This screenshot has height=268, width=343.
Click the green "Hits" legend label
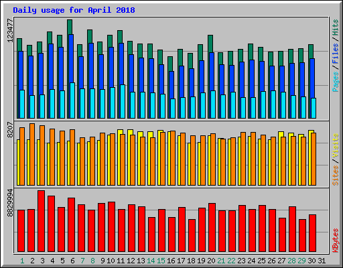click(x=335, y=27)
